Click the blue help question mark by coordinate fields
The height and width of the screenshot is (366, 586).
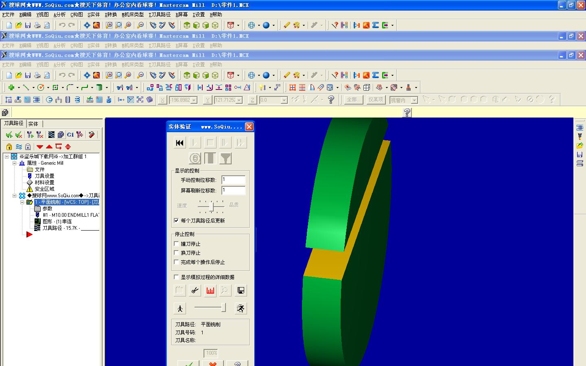331,100
